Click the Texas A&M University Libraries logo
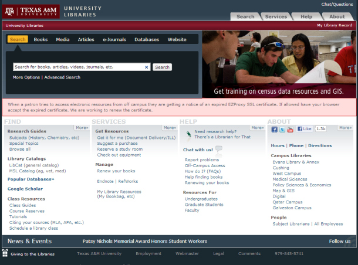Image resolution: width=358 pixels, height=265 pixels. tap(53, 11)
